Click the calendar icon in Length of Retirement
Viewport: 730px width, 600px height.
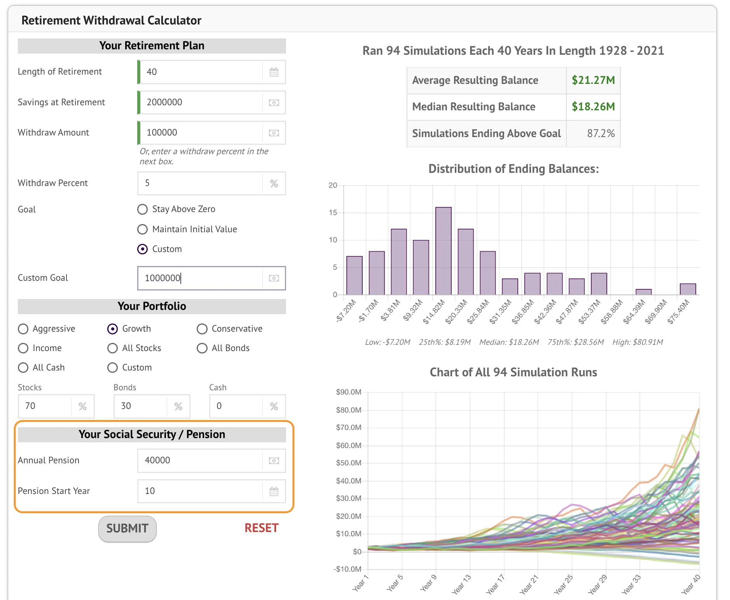[x=274, y=72]
